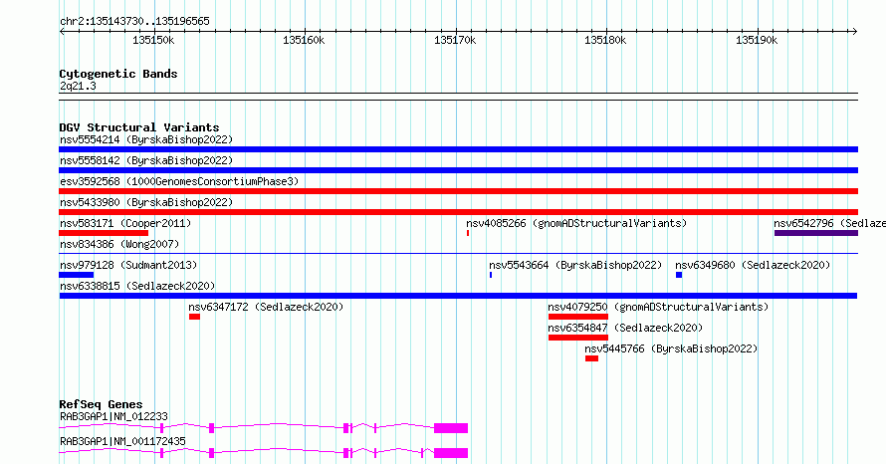Click the 135190k ruler tick label
The image size is (886, 464).
[x=757, y=40]
